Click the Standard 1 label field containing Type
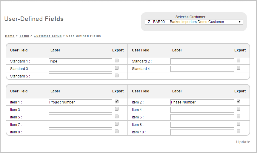The height and width of the screenshot is (154, 257). pyautogui.click(x=80, y=61)
